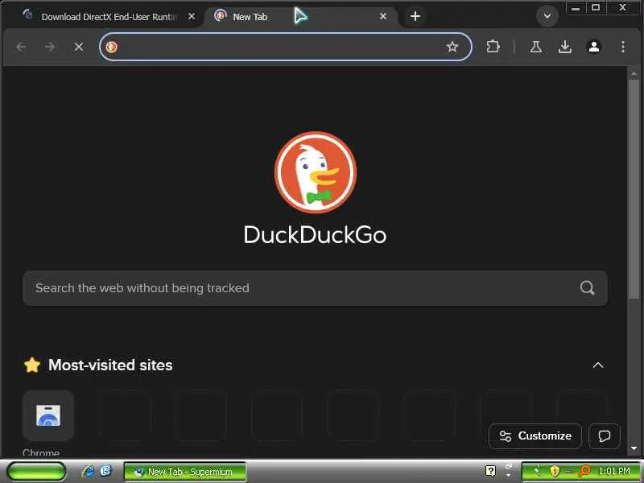The height and width of the screenshot is (483, 644).
Task: Click the vertical scrollbar thumb
Action: [634, 189]
